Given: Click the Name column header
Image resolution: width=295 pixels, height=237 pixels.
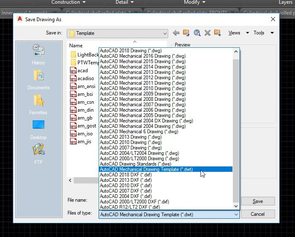Looking at the screenshot, I should (76, 46).
